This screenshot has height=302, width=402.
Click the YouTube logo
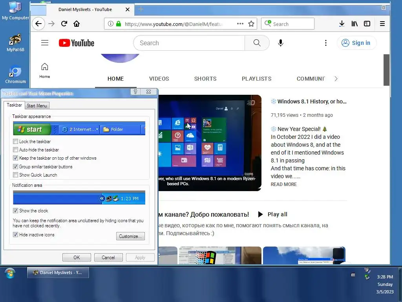(77, 43)
